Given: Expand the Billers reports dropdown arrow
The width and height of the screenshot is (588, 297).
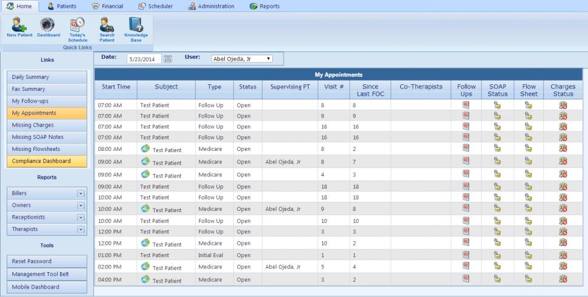Looking at the screenshot, I should coord(80,194).
